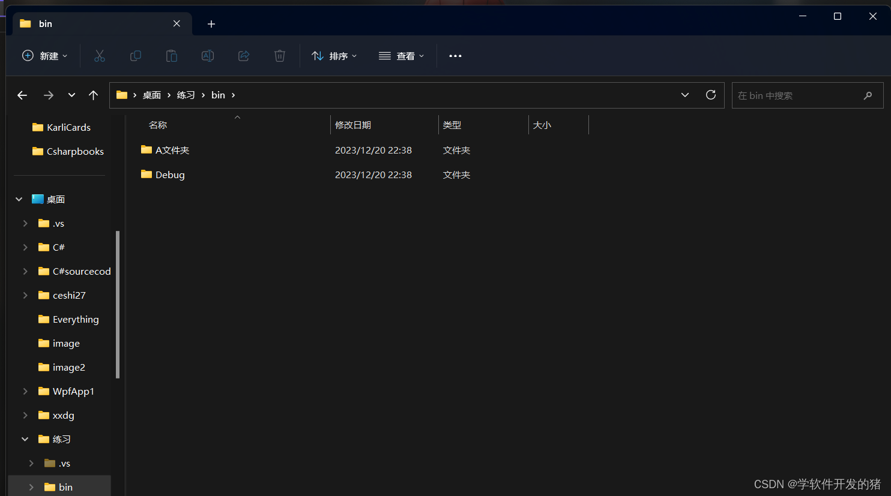Expand the C# folder in tree
891x496 pixels.
click(x=25, y=247)
